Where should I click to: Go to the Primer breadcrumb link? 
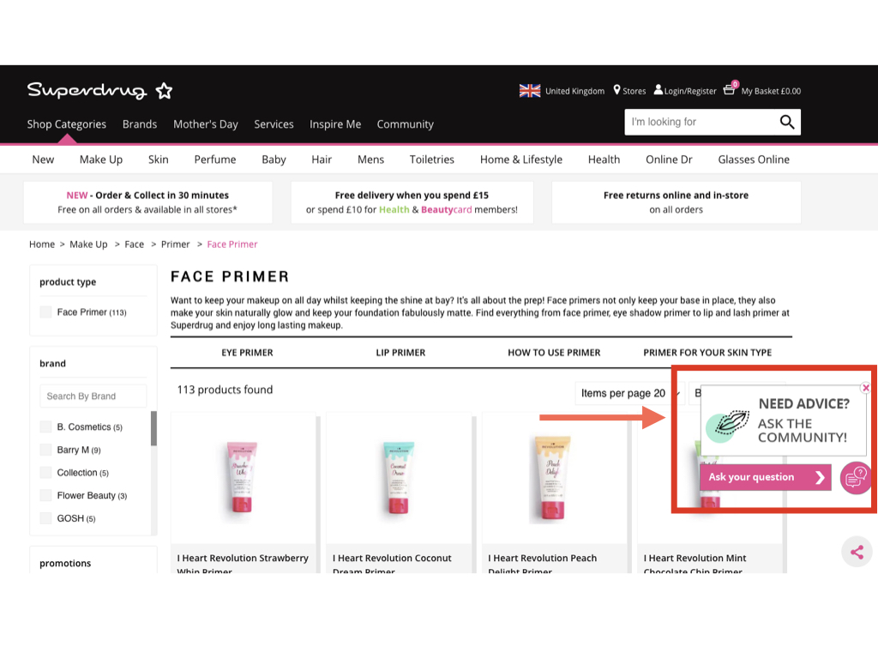click(x=175, y=245)
